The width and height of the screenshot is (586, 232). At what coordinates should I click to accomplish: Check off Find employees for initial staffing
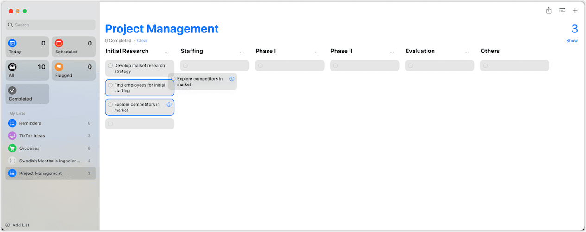click(110, 85)
